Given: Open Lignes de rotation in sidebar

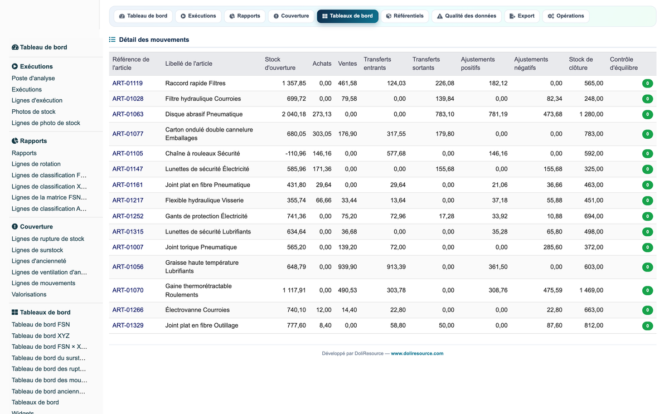Looking at the screenshot, I should (x=36, y=164).
